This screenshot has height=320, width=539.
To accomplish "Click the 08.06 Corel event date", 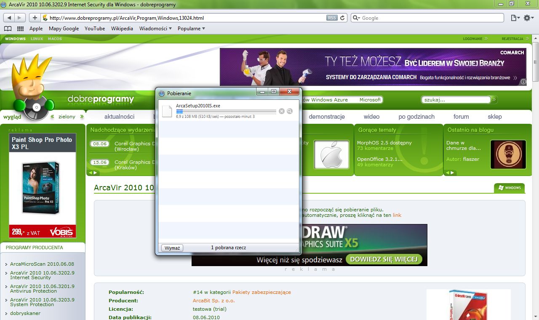I will click(100, 144).
